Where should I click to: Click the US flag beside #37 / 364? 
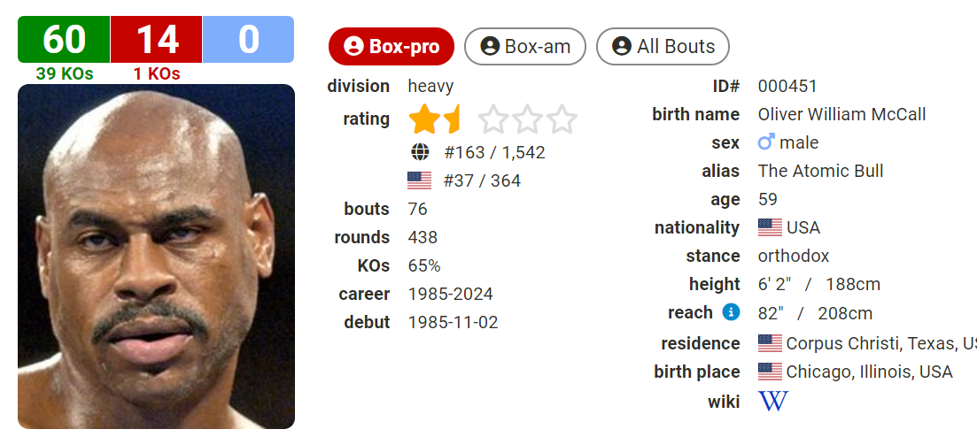[419, 180]
